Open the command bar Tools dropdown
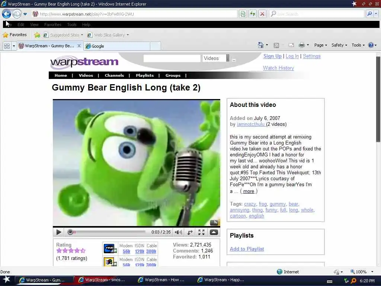The width and height of the screenshot is (381, 286). pos(358,45)
